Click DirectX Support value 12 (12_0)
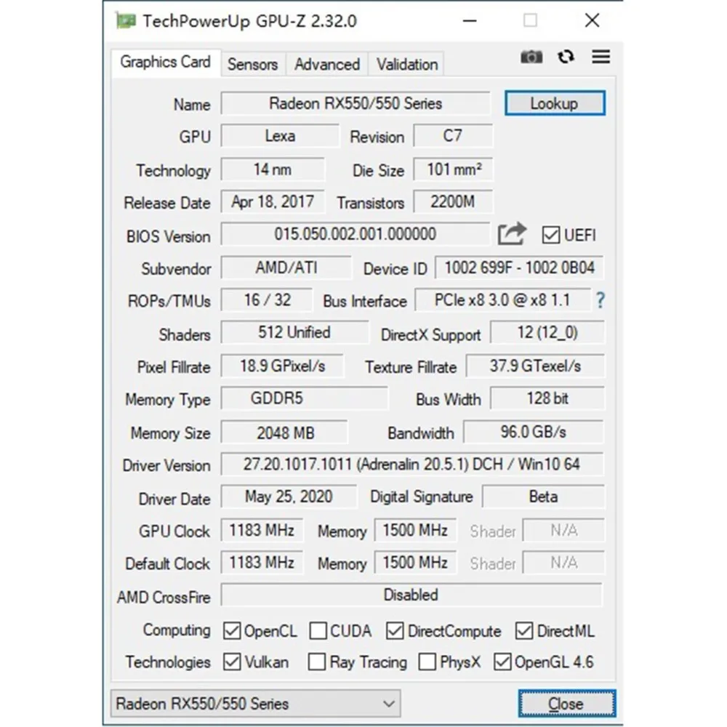The height and width of the screenshot is (727, 727). coord(547,332)
